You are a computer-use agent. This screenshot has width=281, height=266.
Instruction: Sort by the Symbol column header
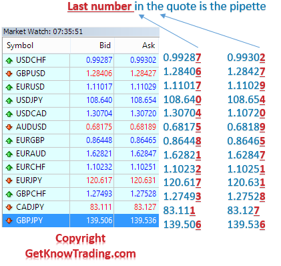click(37, 45)
